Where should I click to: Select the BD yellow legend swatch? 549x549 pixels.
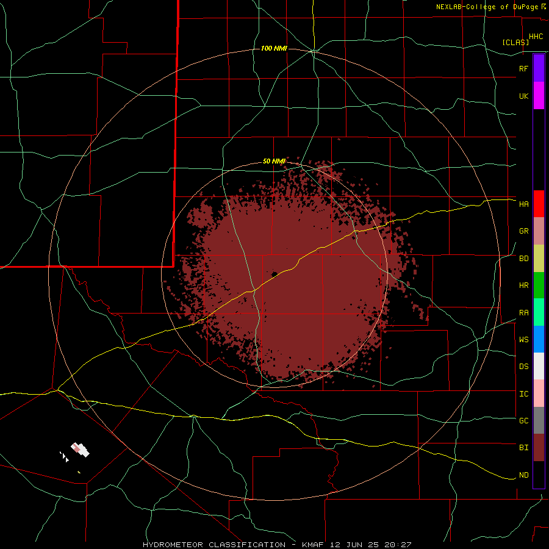[x=539, y=259]
